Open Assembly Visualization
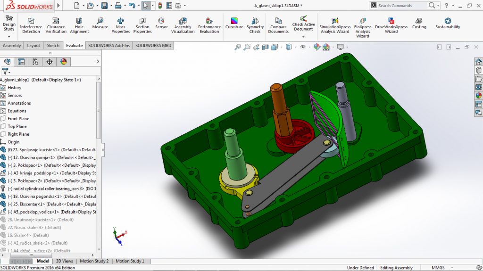This screenshot has width=483, height=271. 183,25
